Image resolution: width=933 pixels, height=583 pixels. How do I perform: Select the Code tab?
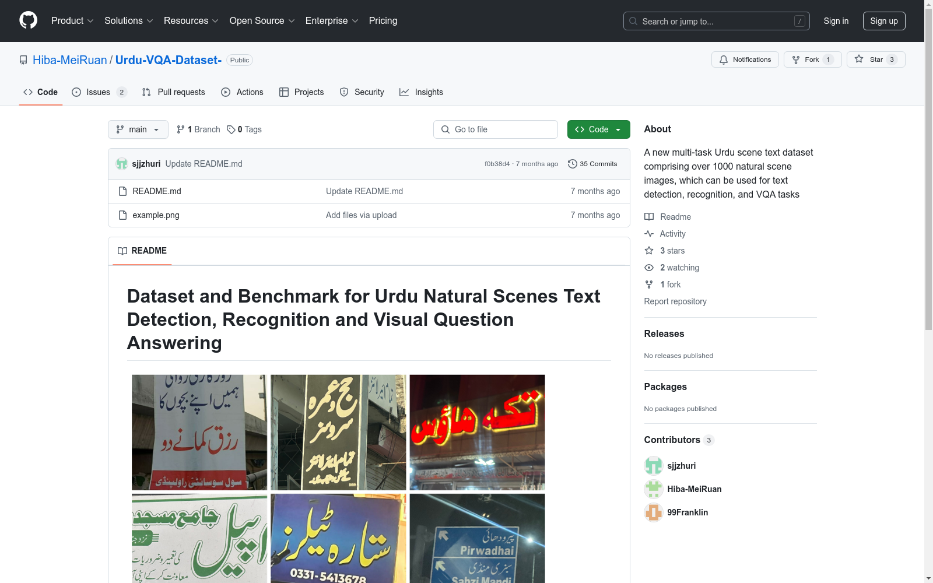click(41, 92)
